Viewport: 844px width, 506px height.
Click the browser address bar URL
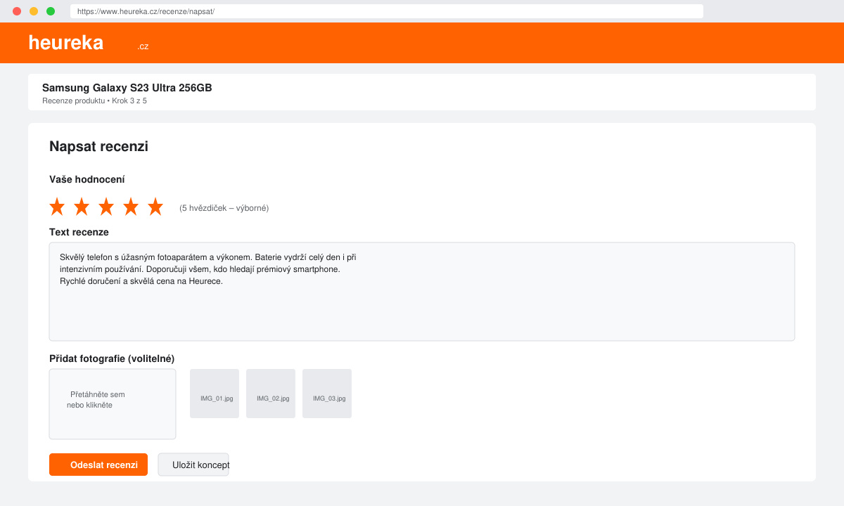coord(387,11)
